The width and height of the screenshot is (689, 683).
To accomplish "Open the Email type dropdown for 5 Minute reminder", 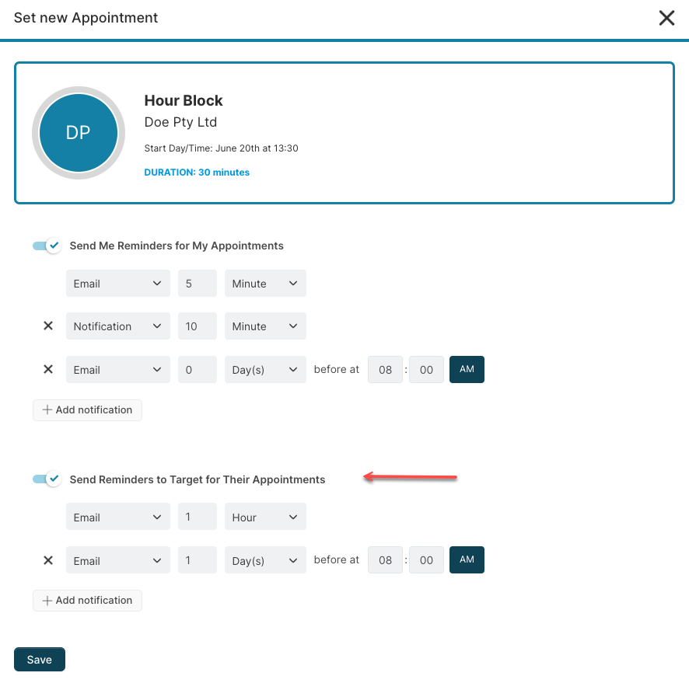I will tap(117, 283).
